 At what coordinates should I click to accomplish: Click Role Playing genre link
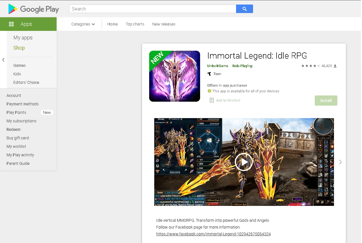point(242,66)
